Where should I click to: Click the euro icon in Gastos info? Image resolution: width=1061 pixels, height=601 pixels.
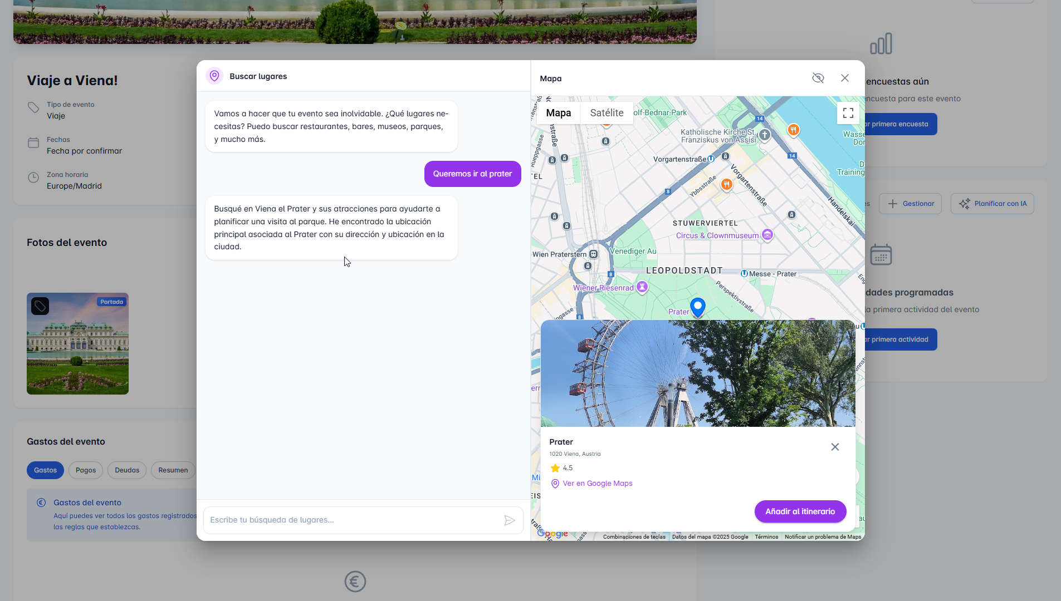pos(41,503)
